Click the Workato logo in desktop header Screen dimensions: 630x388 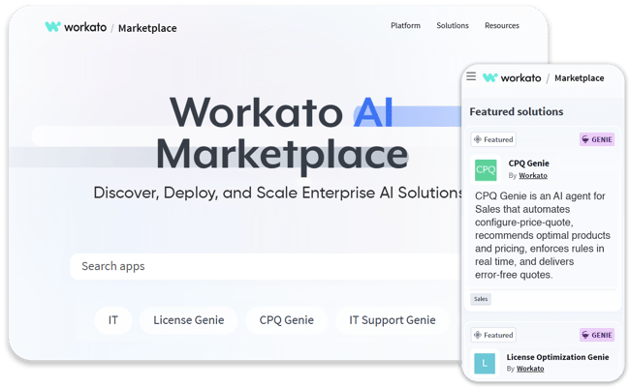point(76,27)
